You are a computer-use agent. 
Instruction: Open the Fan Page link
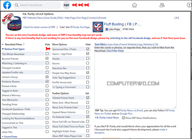(82, 18)
